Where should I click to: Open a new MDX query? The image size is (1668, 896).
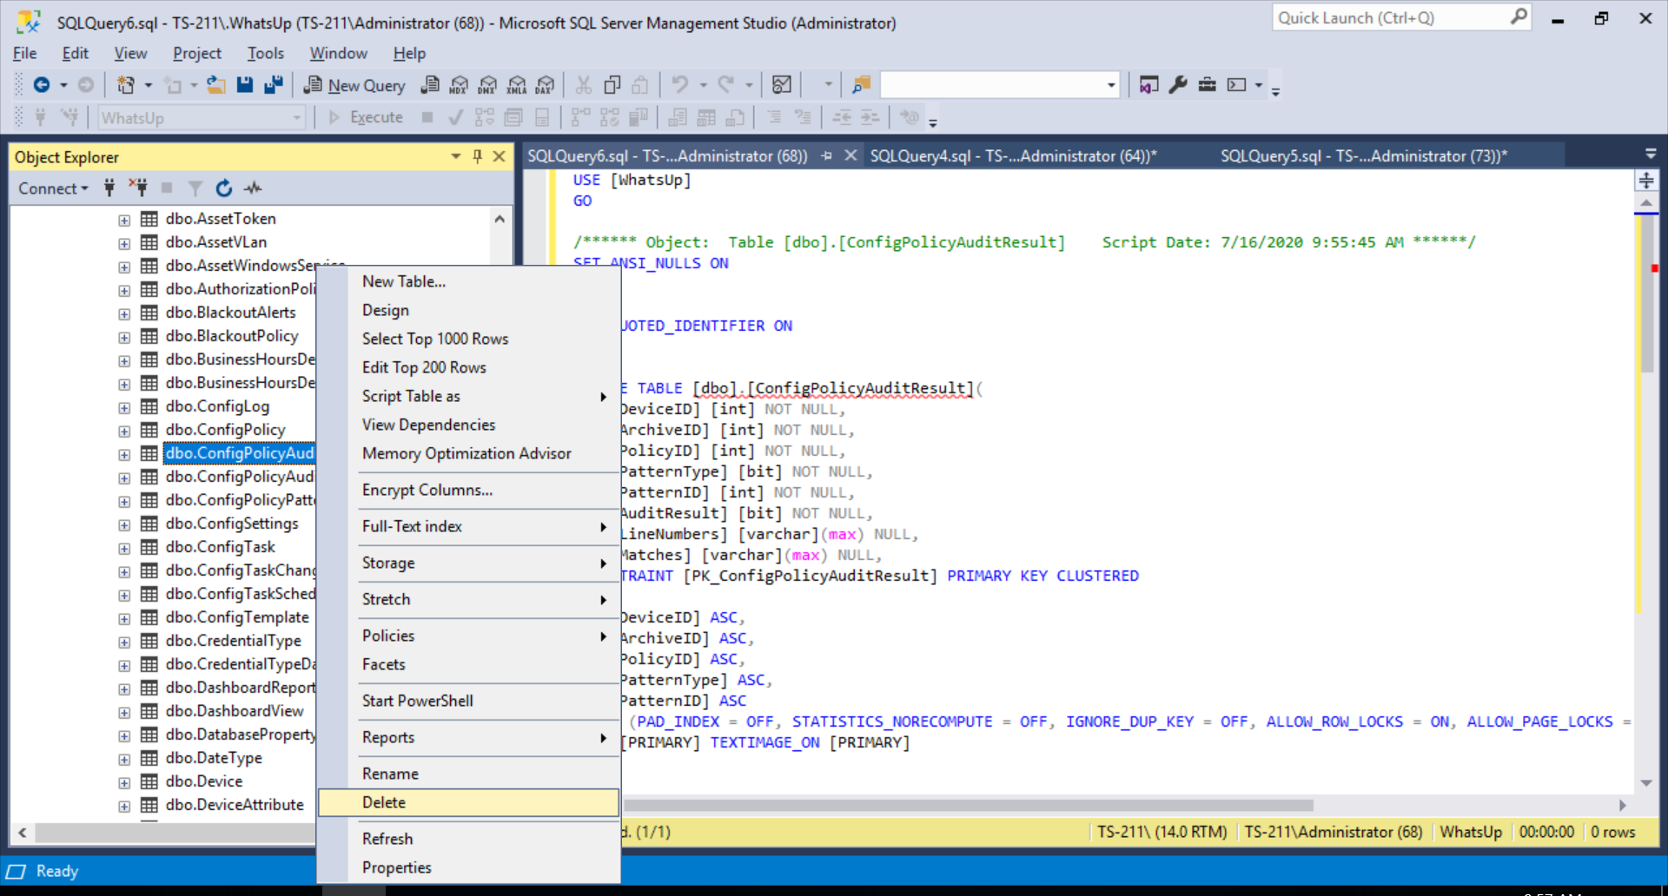pyautogui.click(x=458, y=85)
